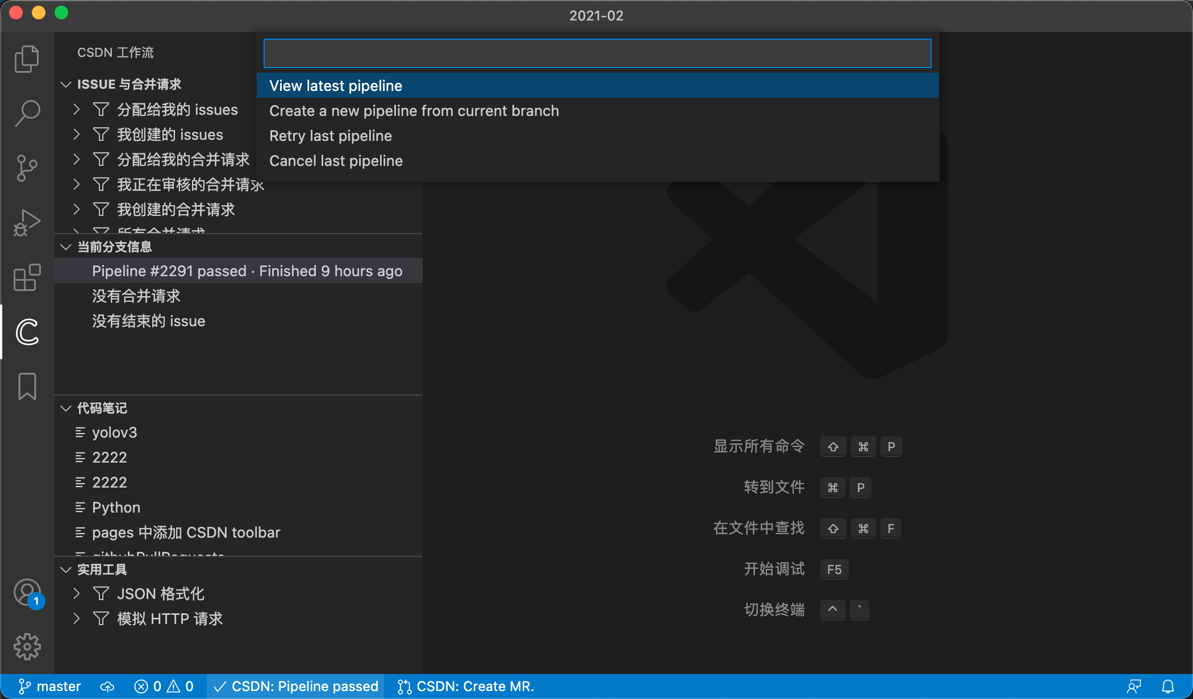Click CSDN: Create MR. in status bar
The image size is (1193, 699).
click(466, 686)
